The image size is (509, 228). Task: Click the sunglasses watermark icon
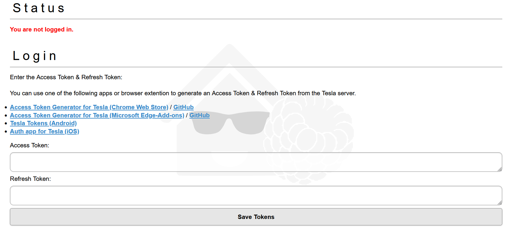[230, 122]
